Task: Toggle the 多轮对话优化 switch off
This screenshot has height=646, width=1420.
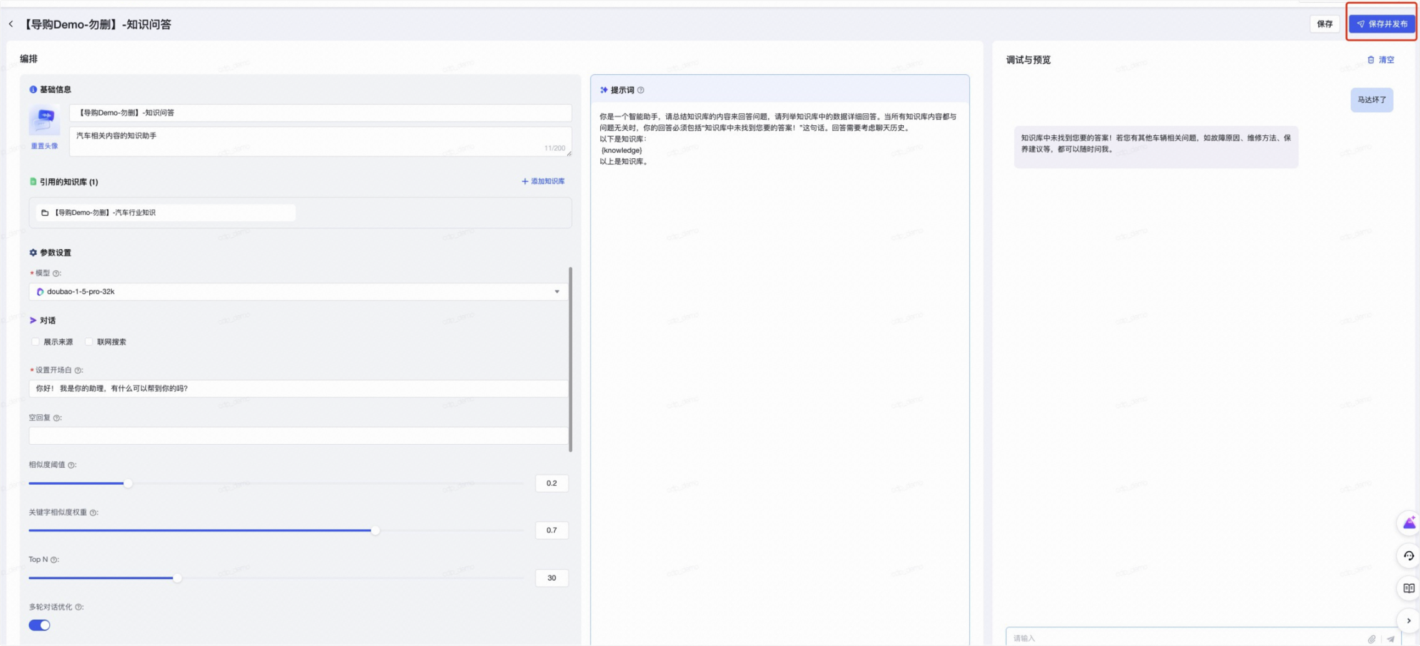Action: click(x=39, y=625)
